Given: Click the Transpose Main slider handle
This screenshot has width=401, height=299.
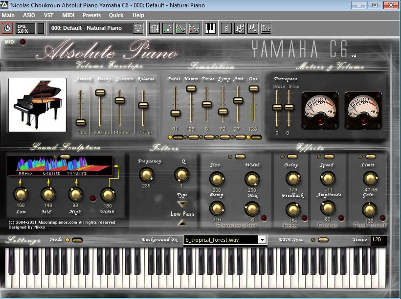Looking at the screenshot, I should (277, 107).
